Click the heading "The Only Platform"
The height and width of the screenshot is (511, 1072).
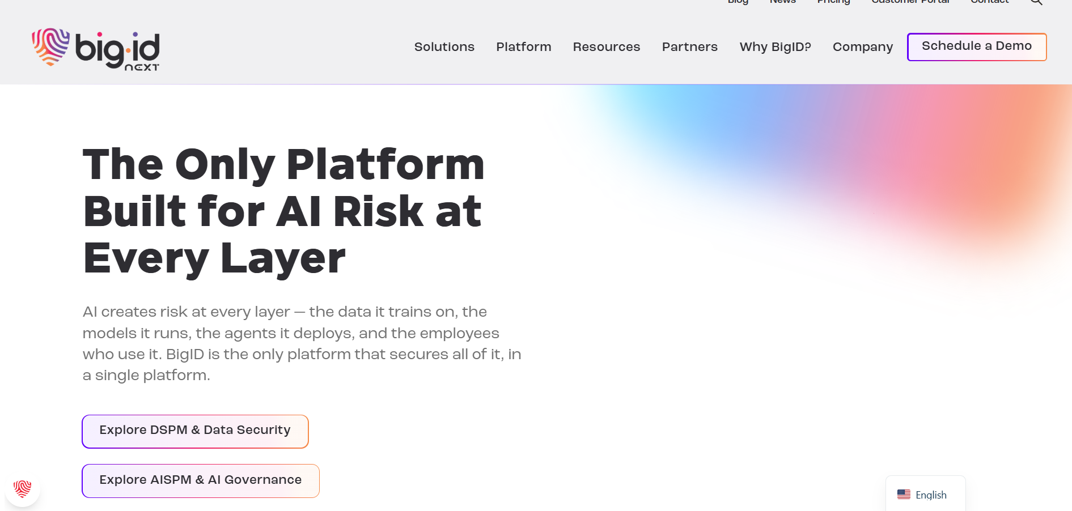[283, 164]
